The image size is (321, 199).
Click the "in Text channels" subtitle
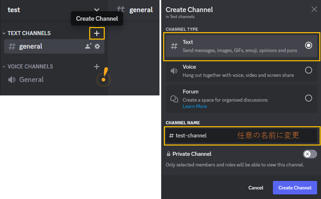180,17
